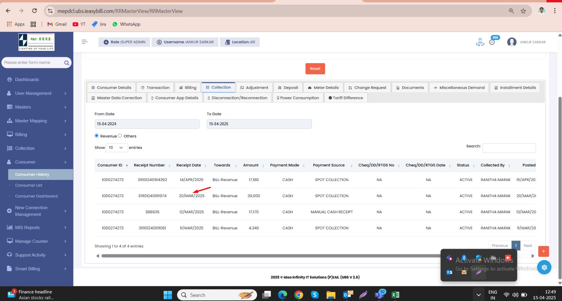The image size is (562, 301).
Task: Click the orange scroll-to-top arrow button
Action: 543,251
